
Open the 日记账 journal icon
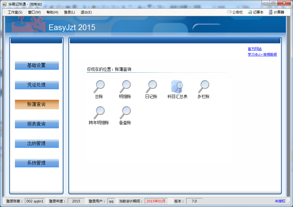pos(151,86)
